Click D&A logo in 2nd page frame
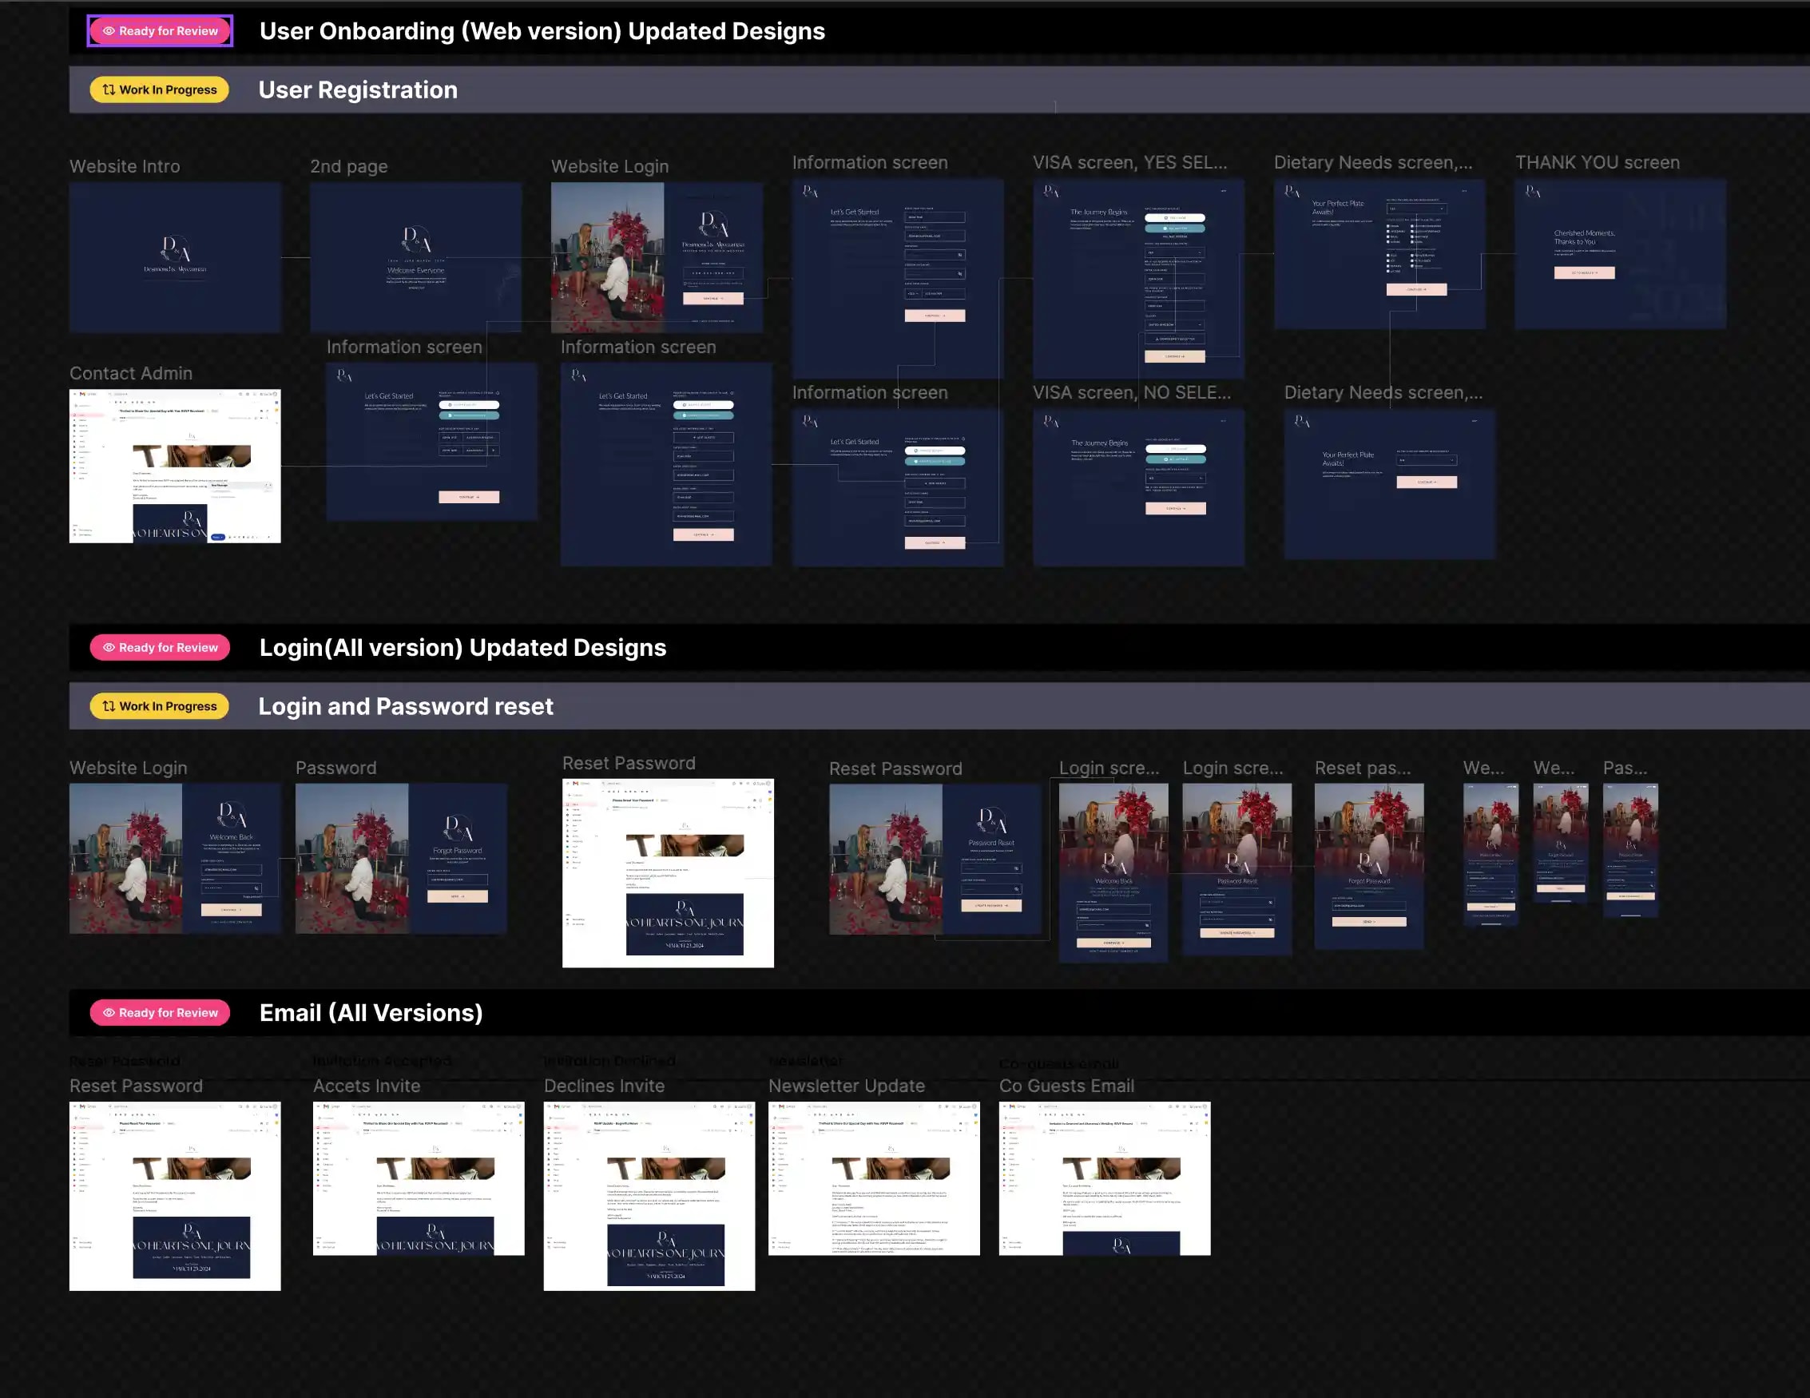This screenshot has height=1398, width=1810. [416, 240]
